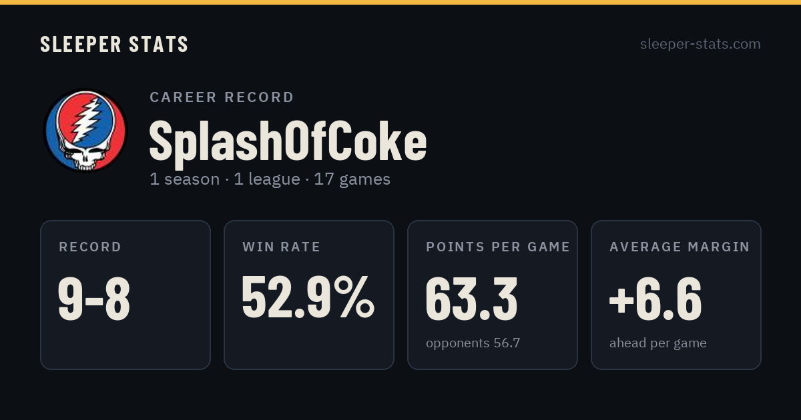This screenshot has width=801, height=420.
Task: Click the opponents 56.7 subtext
Action: [x=473, y=343]
